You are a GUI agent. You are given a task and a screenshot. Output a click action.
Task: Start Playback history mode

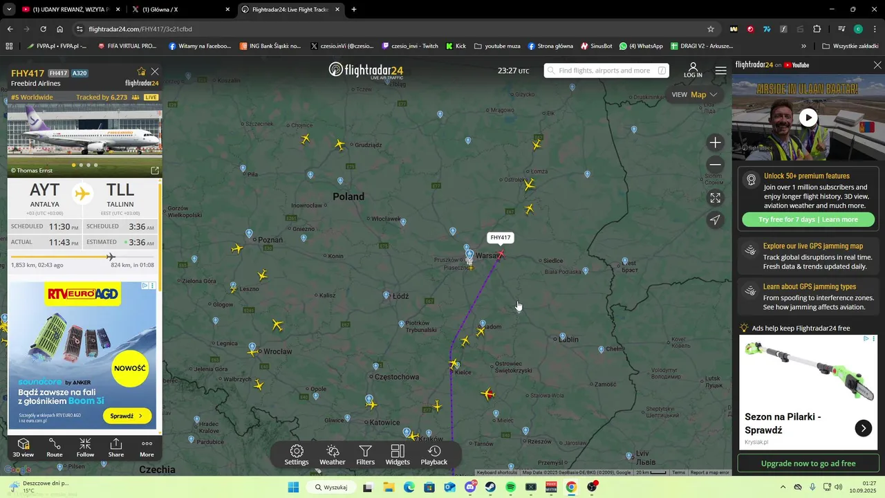[x=434, y=455]
